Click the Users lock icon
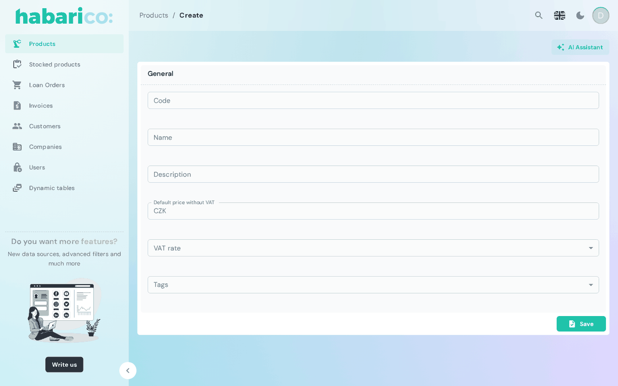This screenshot has height=386, width=618. click(x=17, y=167)
